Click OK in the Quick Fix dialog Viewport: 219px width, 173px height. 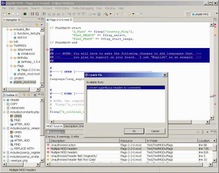click(134, 131)
